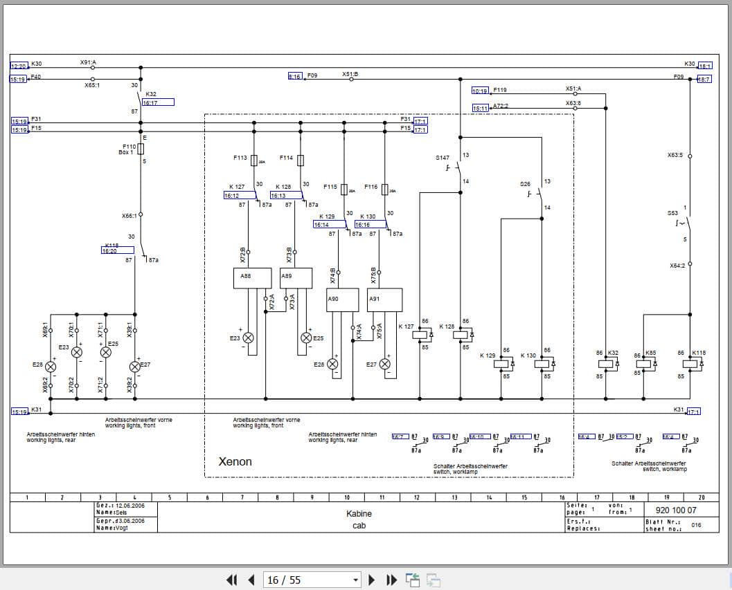
Task: Click the S26 switch label
Action: (x=525, y=184)
